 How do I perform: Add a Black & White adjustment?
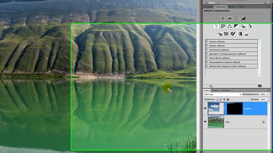coord(236,26)
